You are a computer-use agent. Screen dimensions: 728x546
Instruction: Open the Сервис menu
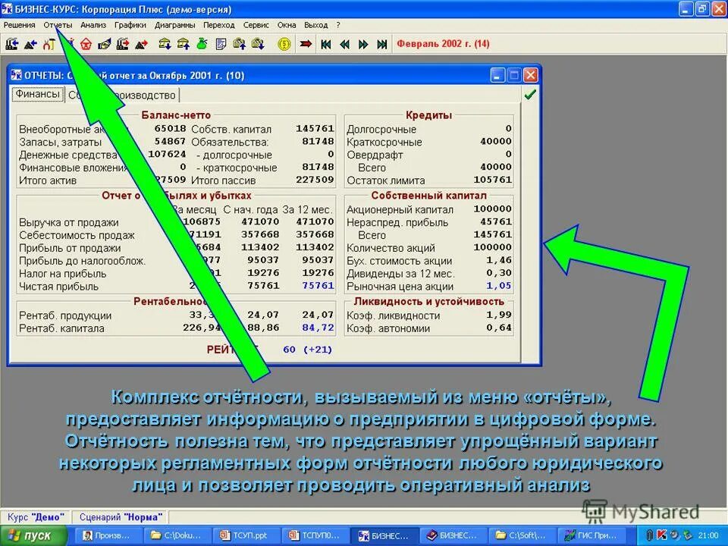[x=256, y=25]
